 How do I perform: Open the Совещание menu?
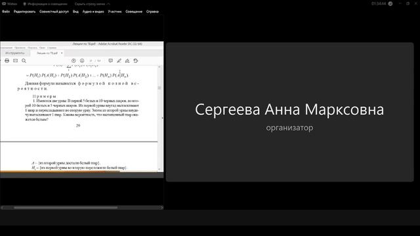coord(134,12)
